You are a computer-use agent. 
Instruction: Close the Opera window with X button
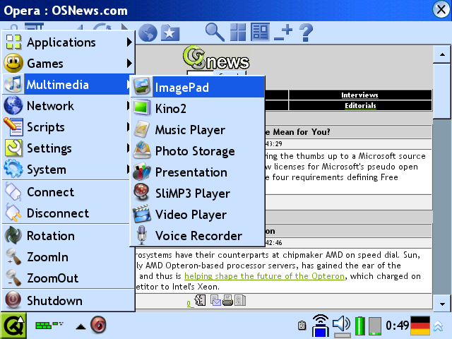pos(441,10)
